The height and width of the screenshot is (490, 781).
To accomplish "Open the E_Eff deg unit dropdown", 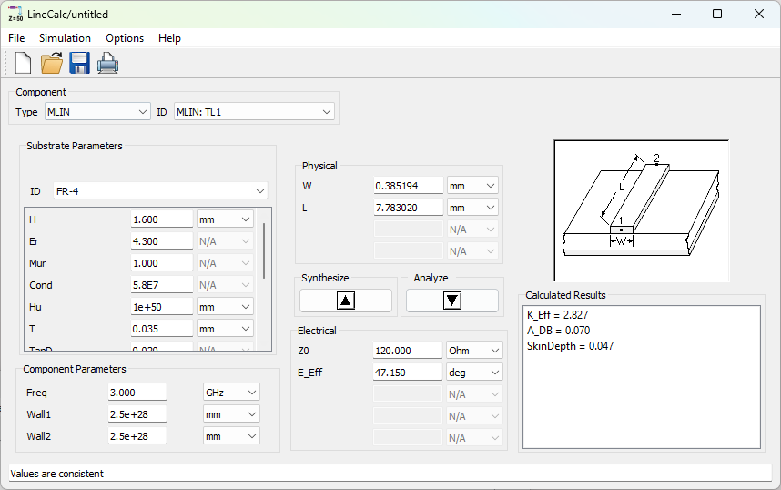I will (x=474, y=373).
